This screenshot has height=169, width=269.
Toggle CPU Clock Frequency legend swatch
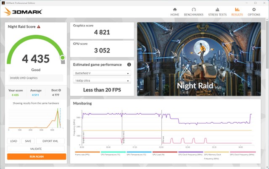point(190,152)
